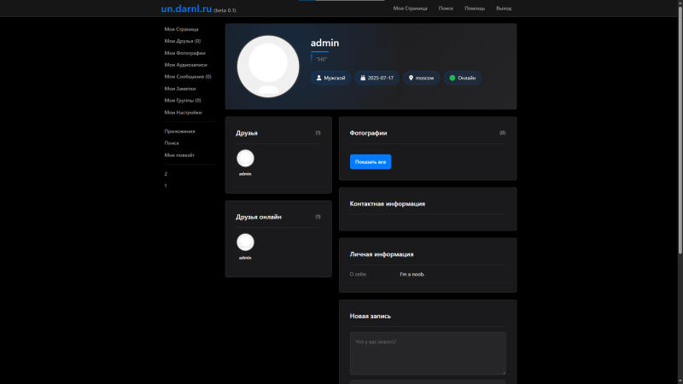
Task: Open admin's avatar in Друзья онлайн panel
Action: click(x=245, y=242)
